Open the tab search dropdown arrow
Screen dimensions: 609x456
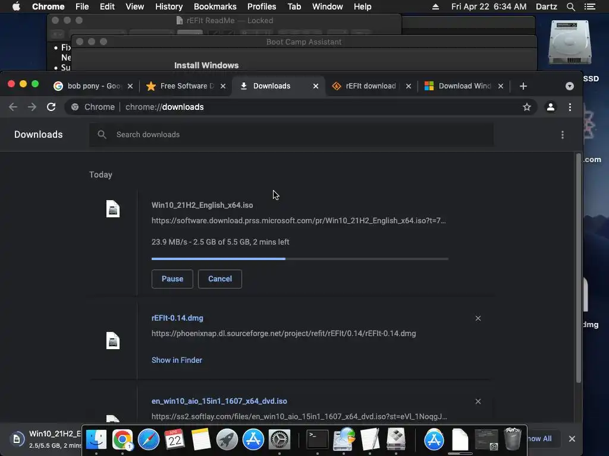pos(569,86)
